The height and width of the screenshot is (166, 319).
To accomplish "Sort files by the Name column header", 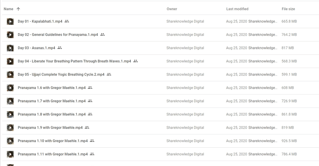I will point(8,9).
